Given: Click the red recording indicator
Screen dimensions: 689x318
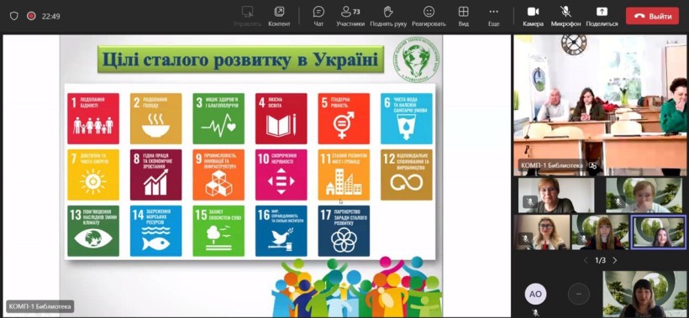Looking at the screenshot, I should pyautogui.click(x=31, y=16).
